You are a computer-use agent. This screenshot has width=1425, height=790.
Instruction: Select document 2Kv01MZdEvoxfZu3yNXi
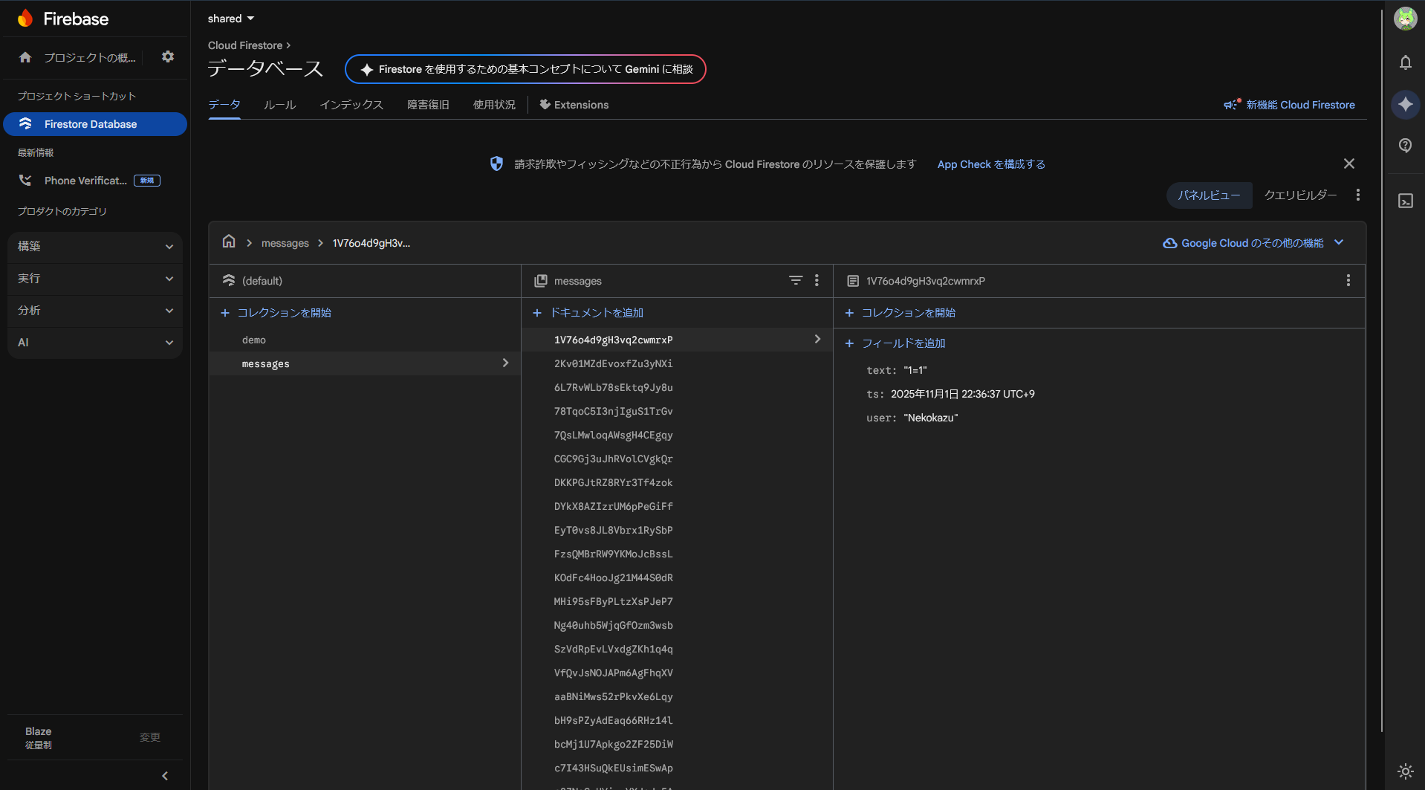click(676, 363)
